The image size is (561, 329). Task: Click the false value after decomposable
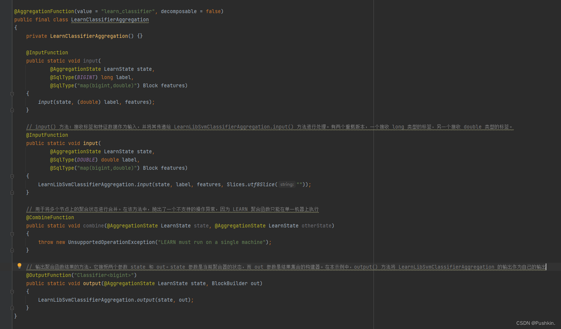point(213,12)
